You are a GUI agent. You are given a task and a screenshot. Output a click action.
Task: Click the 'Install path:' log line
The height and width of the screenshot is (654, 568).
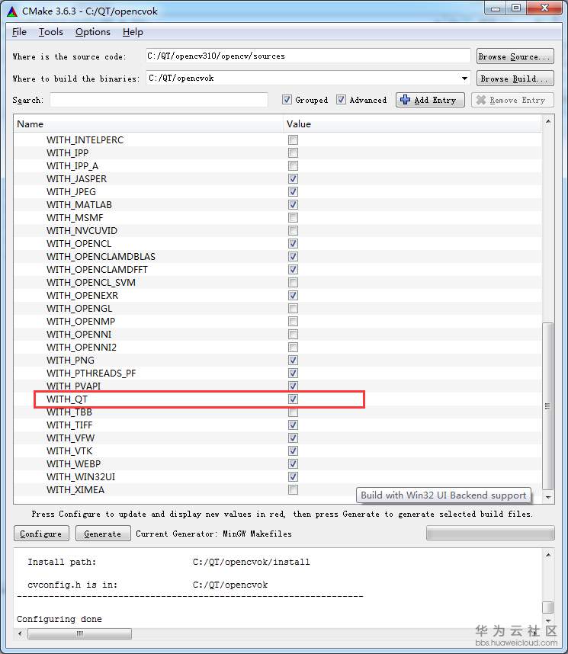coord(62,562)
